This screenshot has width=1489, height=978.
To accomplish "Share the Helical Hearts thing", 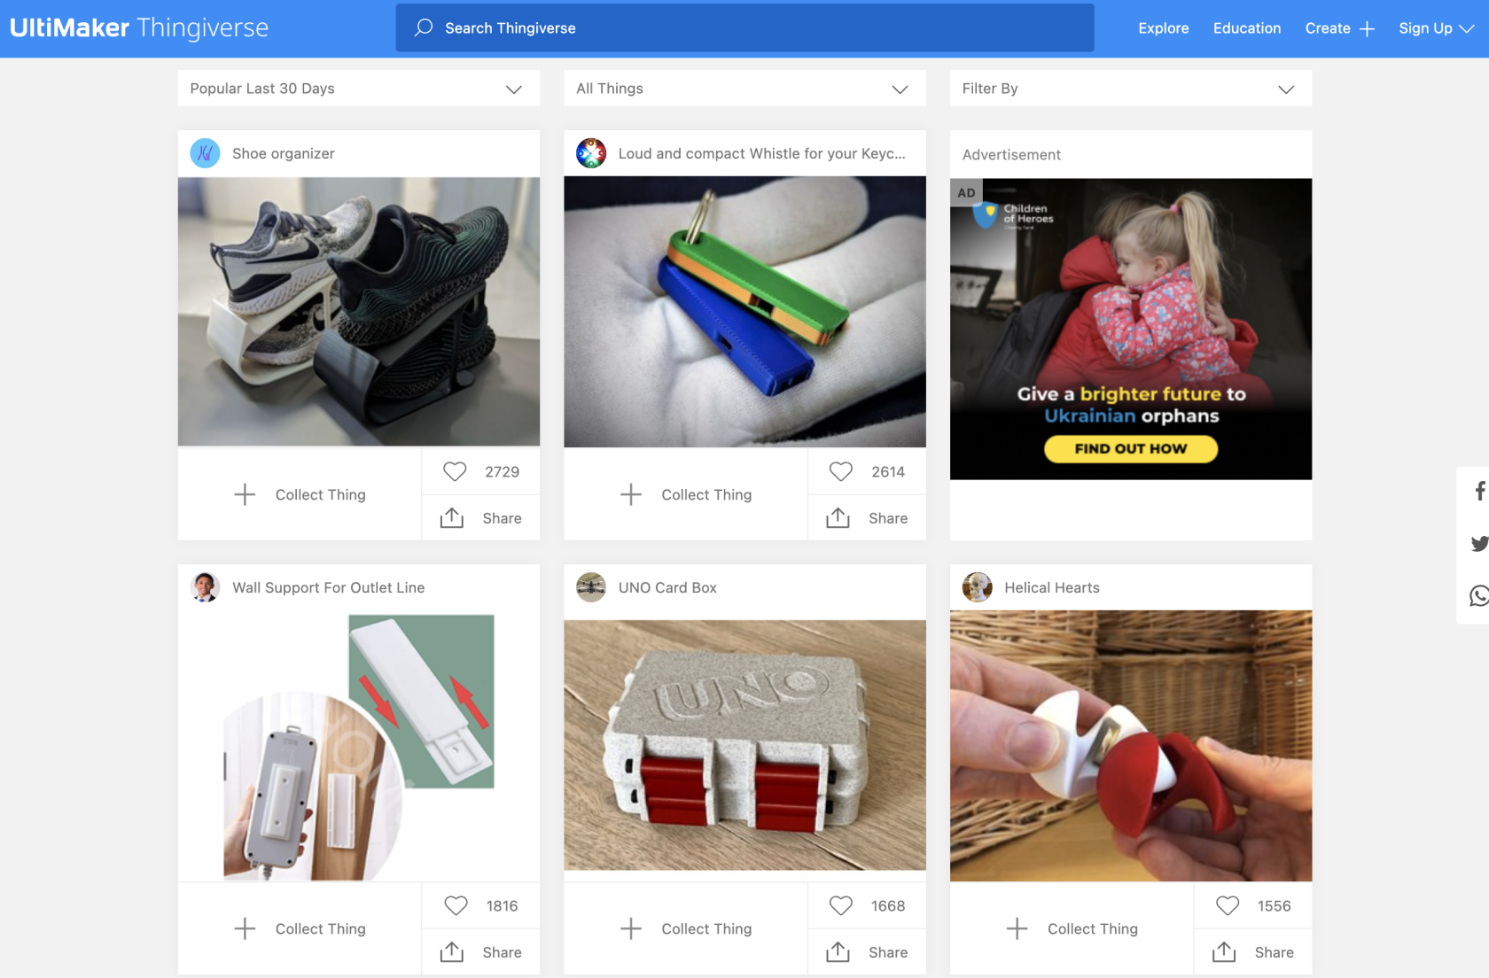I will click(1253, 952).
